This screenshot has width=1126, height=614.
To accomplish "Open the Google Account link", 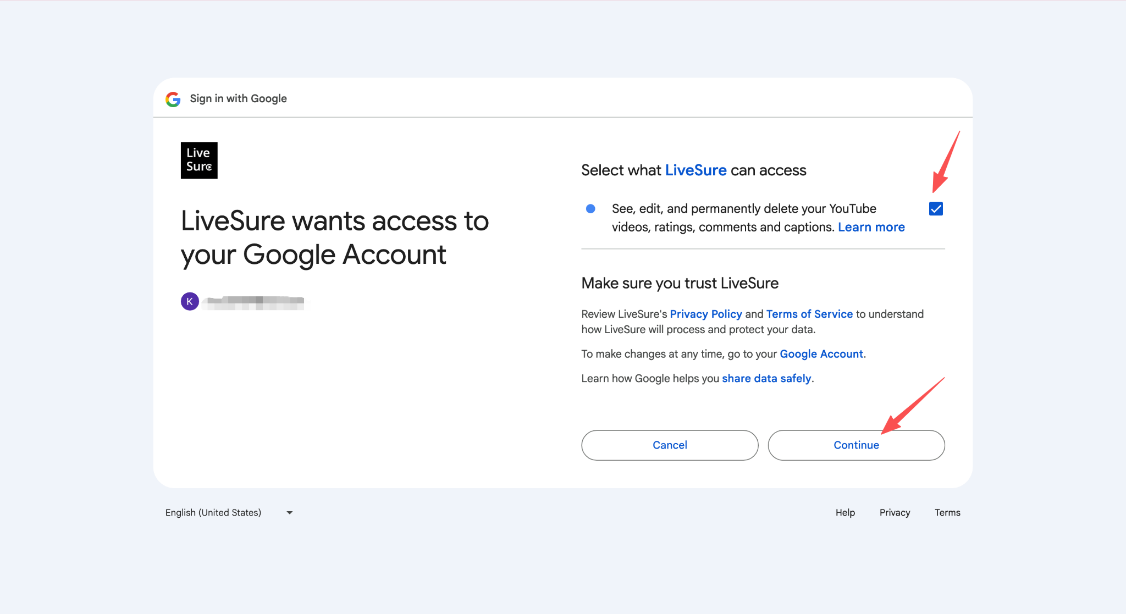I will [821, 354].
